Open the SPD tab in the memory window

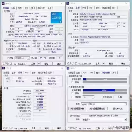point(27,73)
